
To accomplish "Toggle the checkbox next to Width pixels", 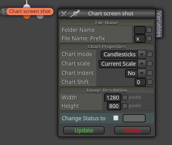I will click(x=125, y=97).
